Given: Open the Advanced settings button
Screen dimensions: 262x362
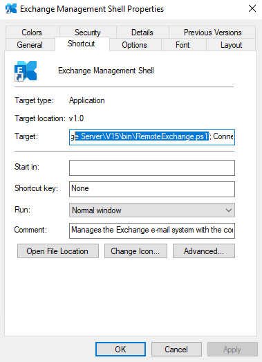Looking at the screenshot, I should (204, 251).
